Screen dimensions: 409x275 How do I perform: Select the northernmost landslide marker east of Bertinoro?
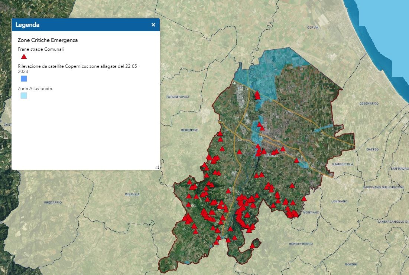click(220, 133)
